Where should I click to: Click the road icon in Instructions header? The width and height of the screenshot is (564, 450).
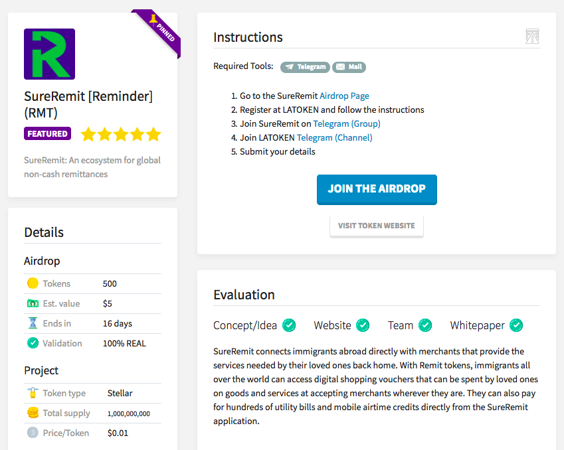[x=532, y=37]
